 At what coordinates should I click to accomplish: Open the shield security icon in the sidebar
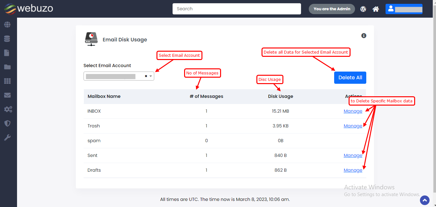click(x=7, y=124)
